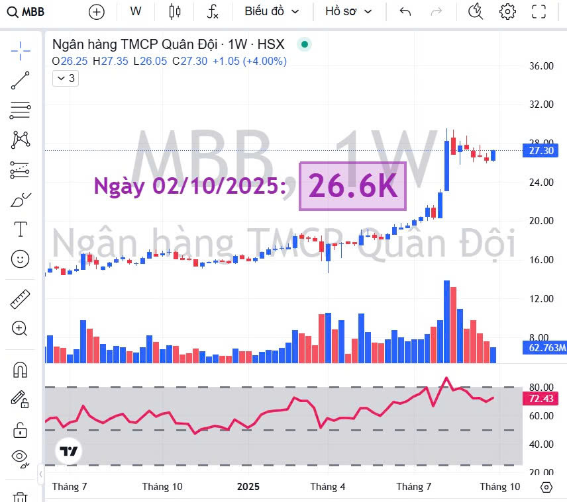Click the closing price C27.30 value
This screenshot has width=567, height=502.
[x=190, y=61]
